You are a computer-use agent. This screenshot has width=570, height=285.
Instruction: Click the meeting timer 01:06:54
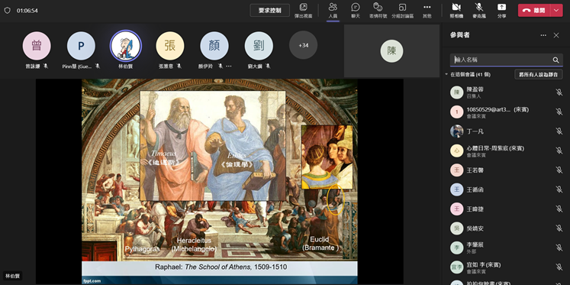pyautogui.click(x=27, y=11)
